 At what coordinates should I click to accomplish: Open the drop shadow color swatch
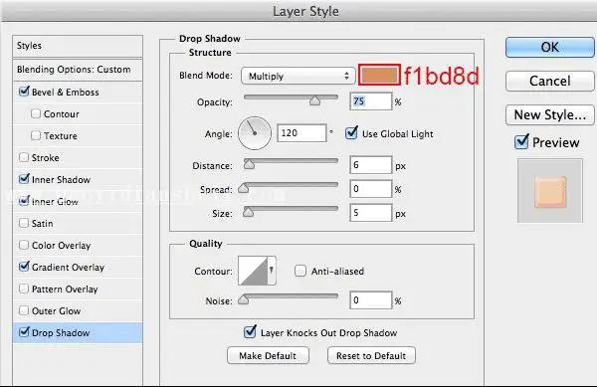[379, 75]
